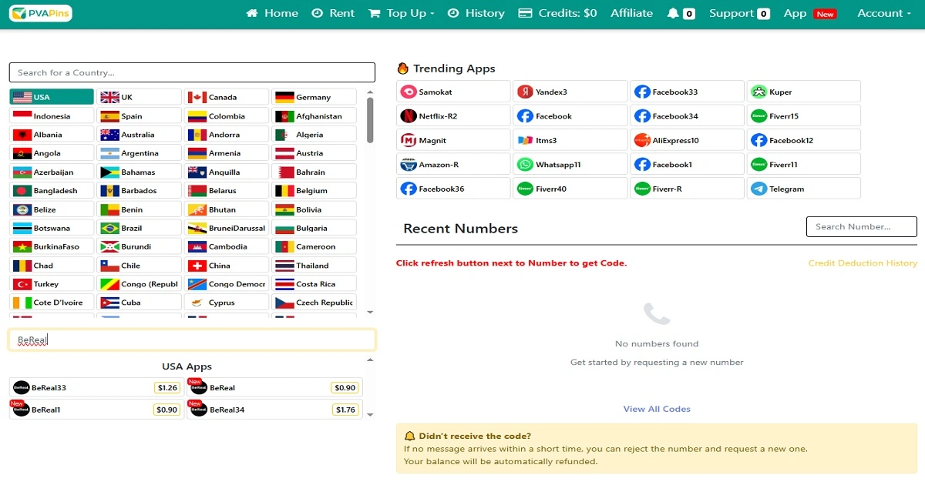The width and height of the screenshot is (925, 485).
Task: Select Netflix-R2 app
Action: (x=453, y=116)
